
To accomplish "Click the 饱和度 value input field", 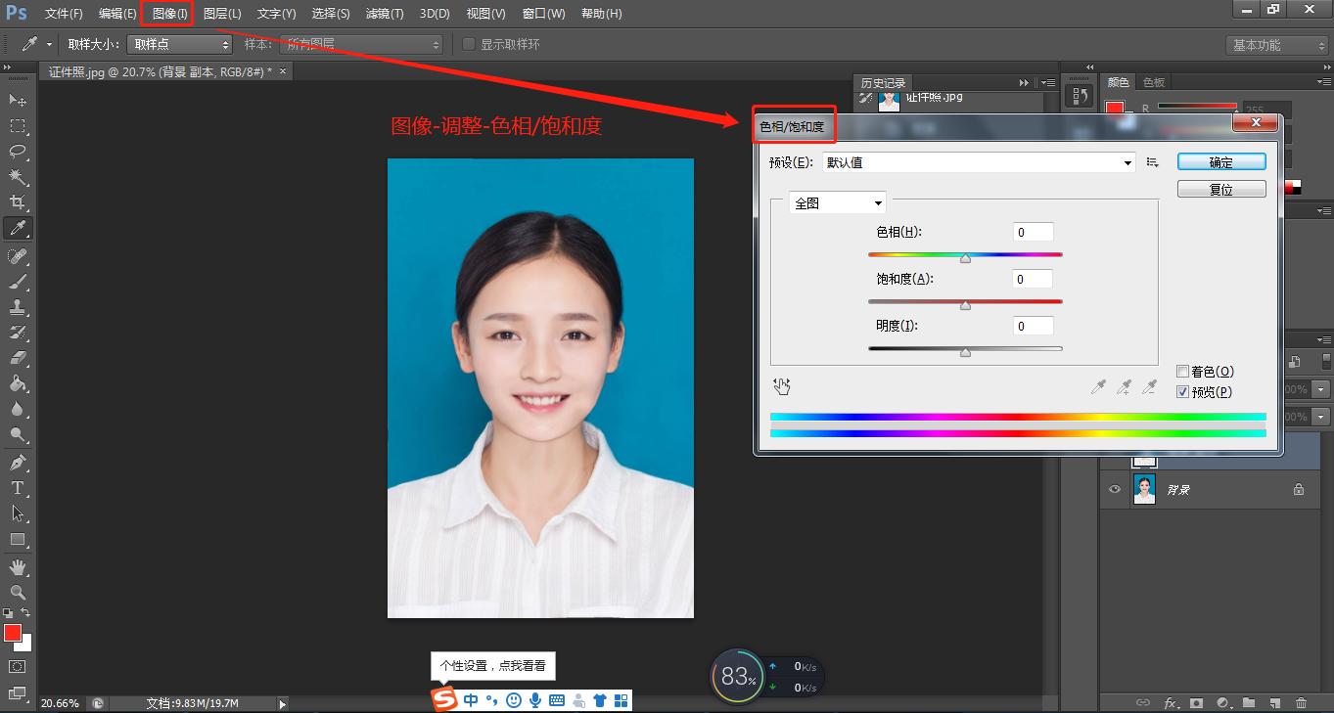I will click(1033, 279).
